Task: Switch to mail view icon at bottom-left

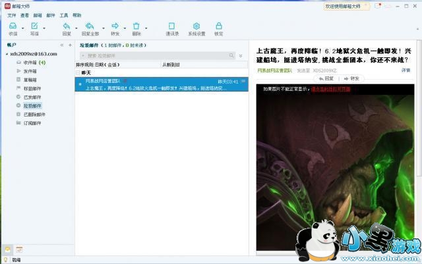Action: pyautogui.click(x=7, y=250)
